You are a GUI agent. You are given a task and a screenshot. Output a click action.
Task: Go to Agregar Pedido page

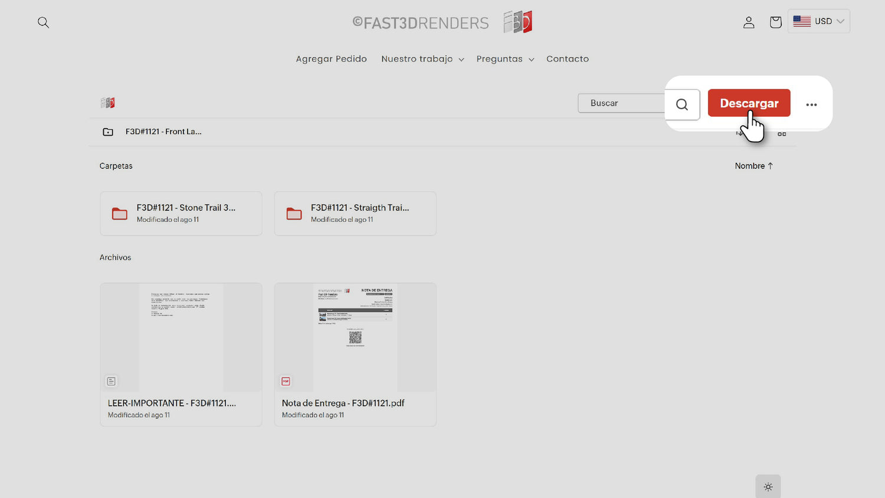pyautogui.click(x=331, y=59)
